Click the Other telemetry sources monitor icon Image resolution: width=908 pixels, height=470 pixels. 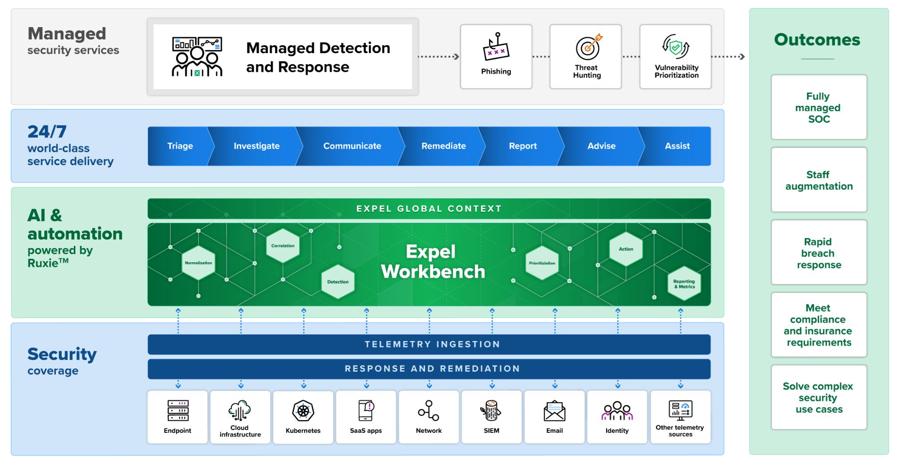681,410
